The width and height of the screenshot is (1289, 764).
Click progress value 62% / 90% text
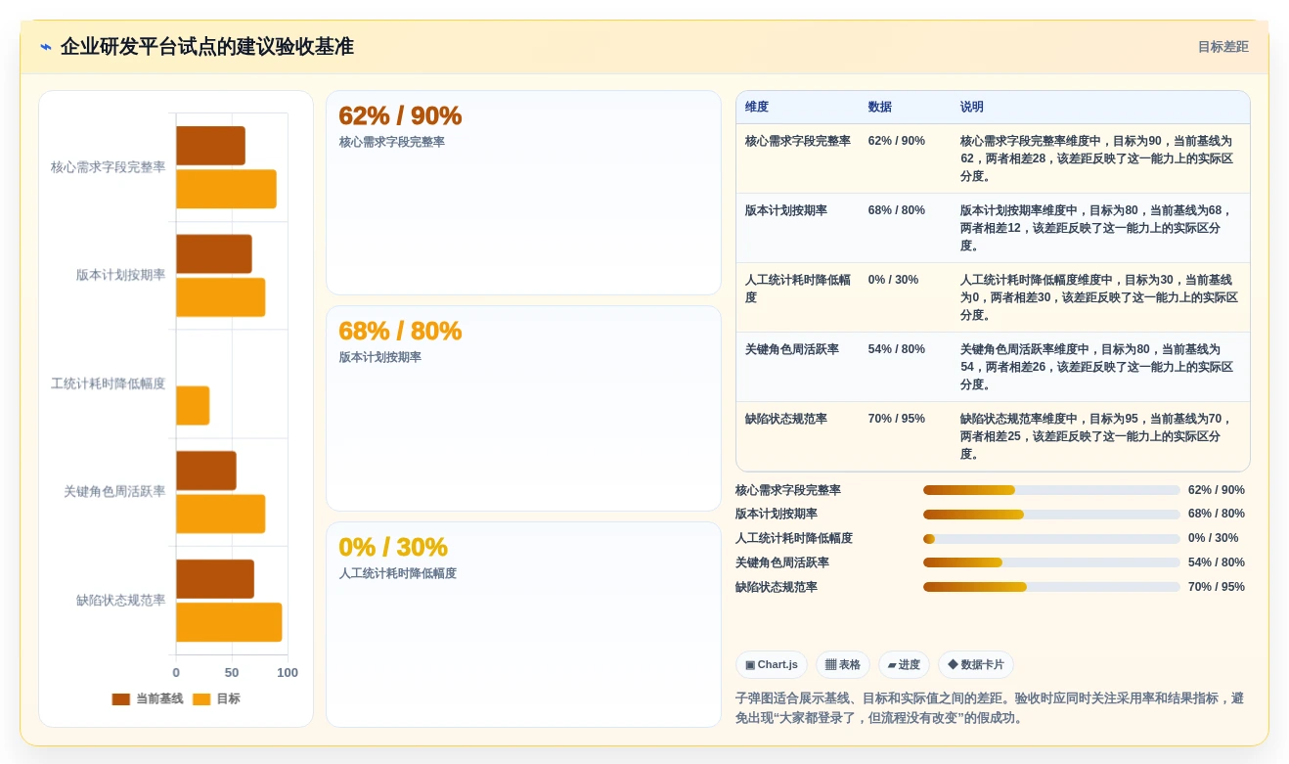tap(1217, 490)
